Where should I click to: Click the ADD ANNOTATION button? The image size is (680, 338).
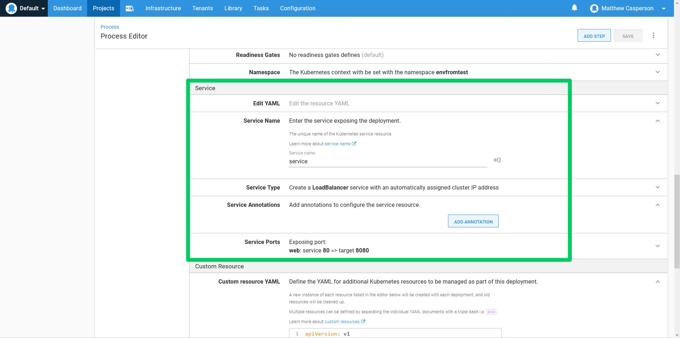coord(473,221)
